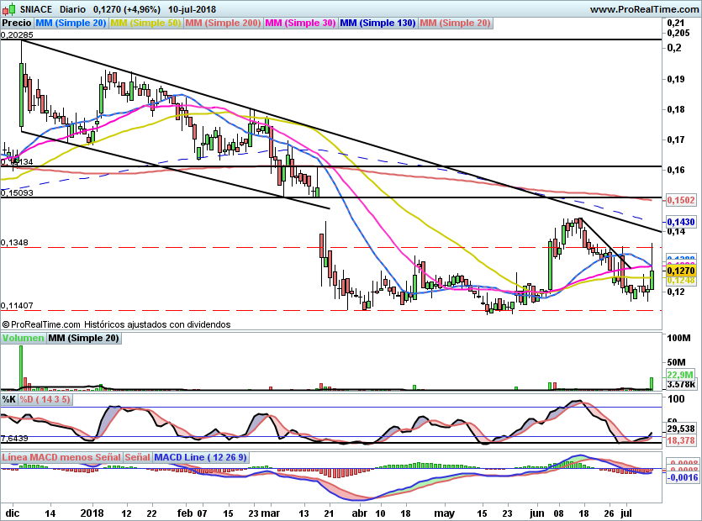The image size is (702, 521).
Task: Click the %K stochastic label
Action: click(9, 398)
